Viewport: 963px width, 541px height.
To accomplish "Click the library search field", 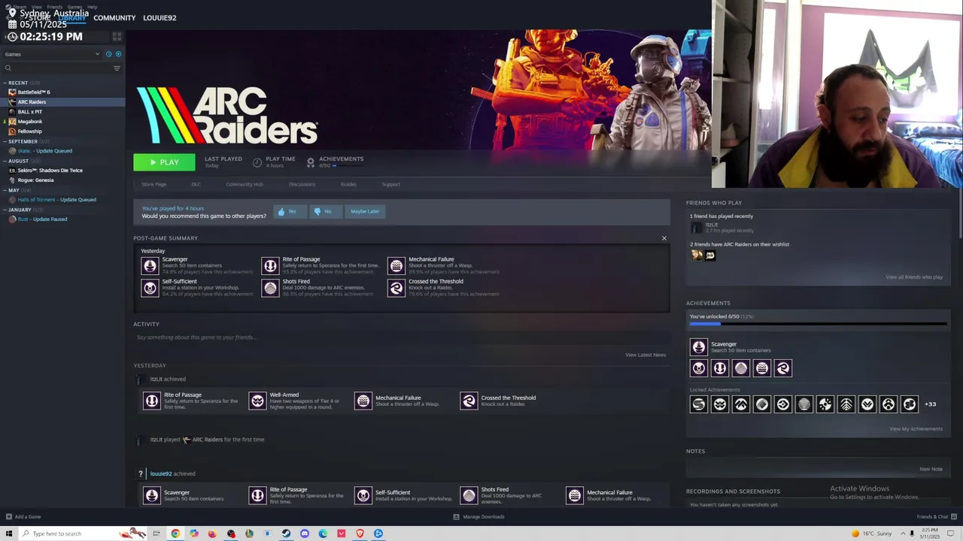I will click(56, 68).
